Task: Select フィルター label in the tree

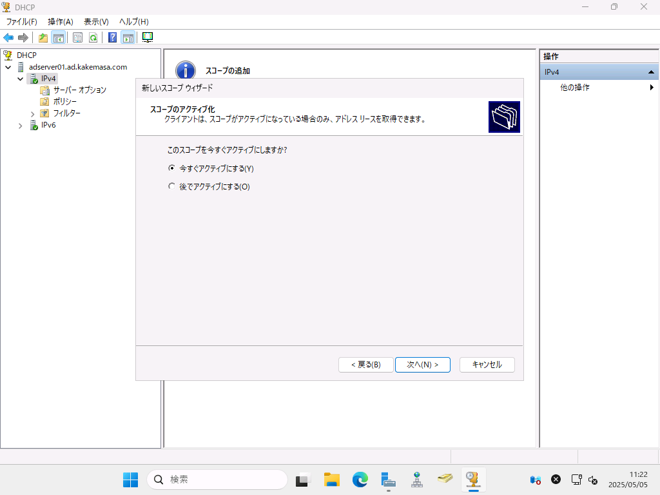Action: pos(66,113)
